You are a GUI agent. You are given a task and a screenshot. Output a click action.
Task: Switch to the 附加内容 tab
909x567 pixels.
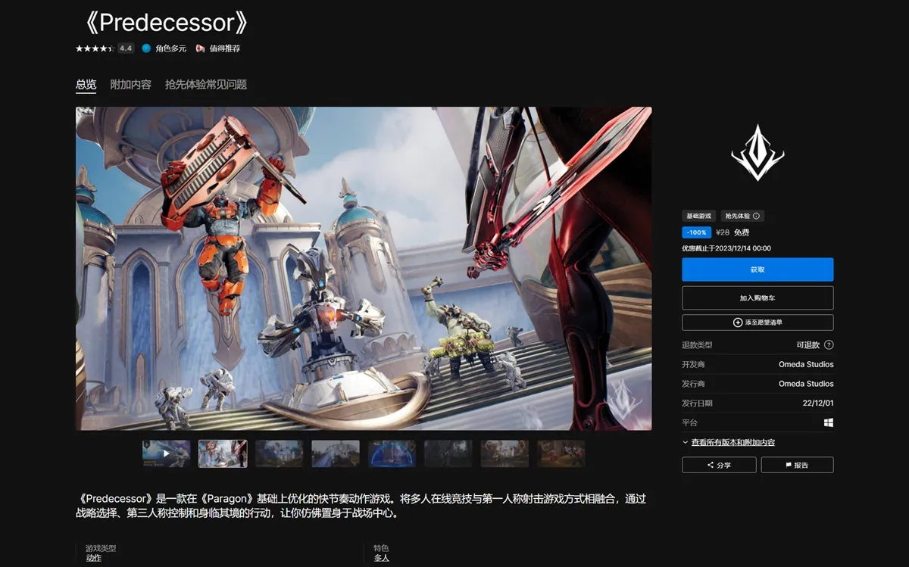[130, 85]
